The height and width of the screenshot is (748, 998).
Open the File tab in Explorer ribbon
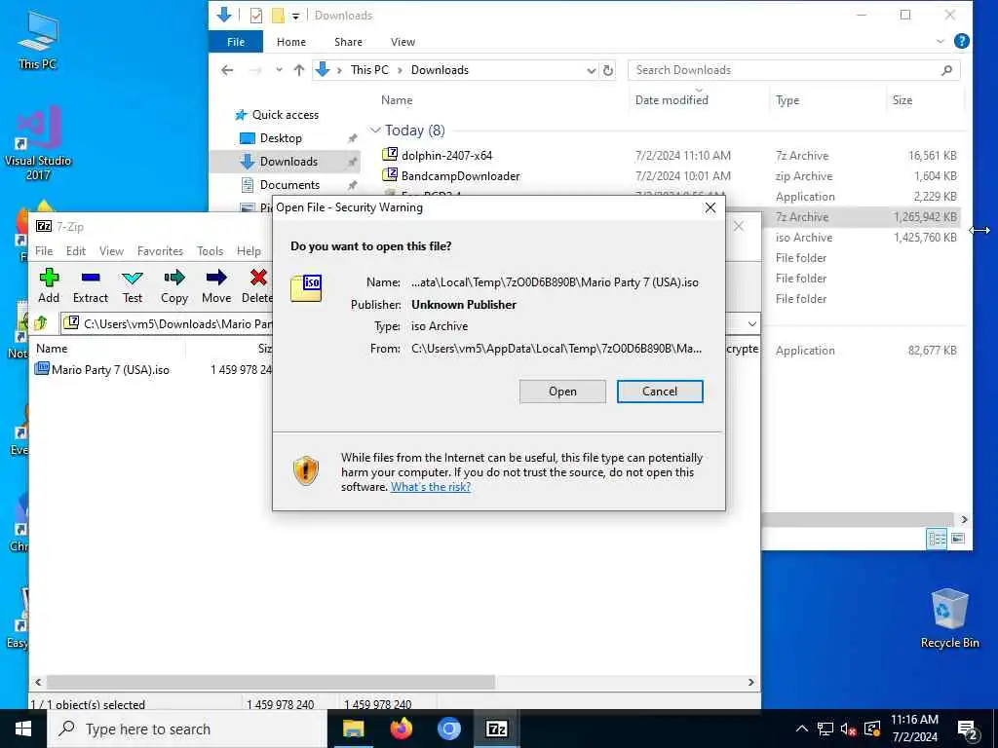236,42
